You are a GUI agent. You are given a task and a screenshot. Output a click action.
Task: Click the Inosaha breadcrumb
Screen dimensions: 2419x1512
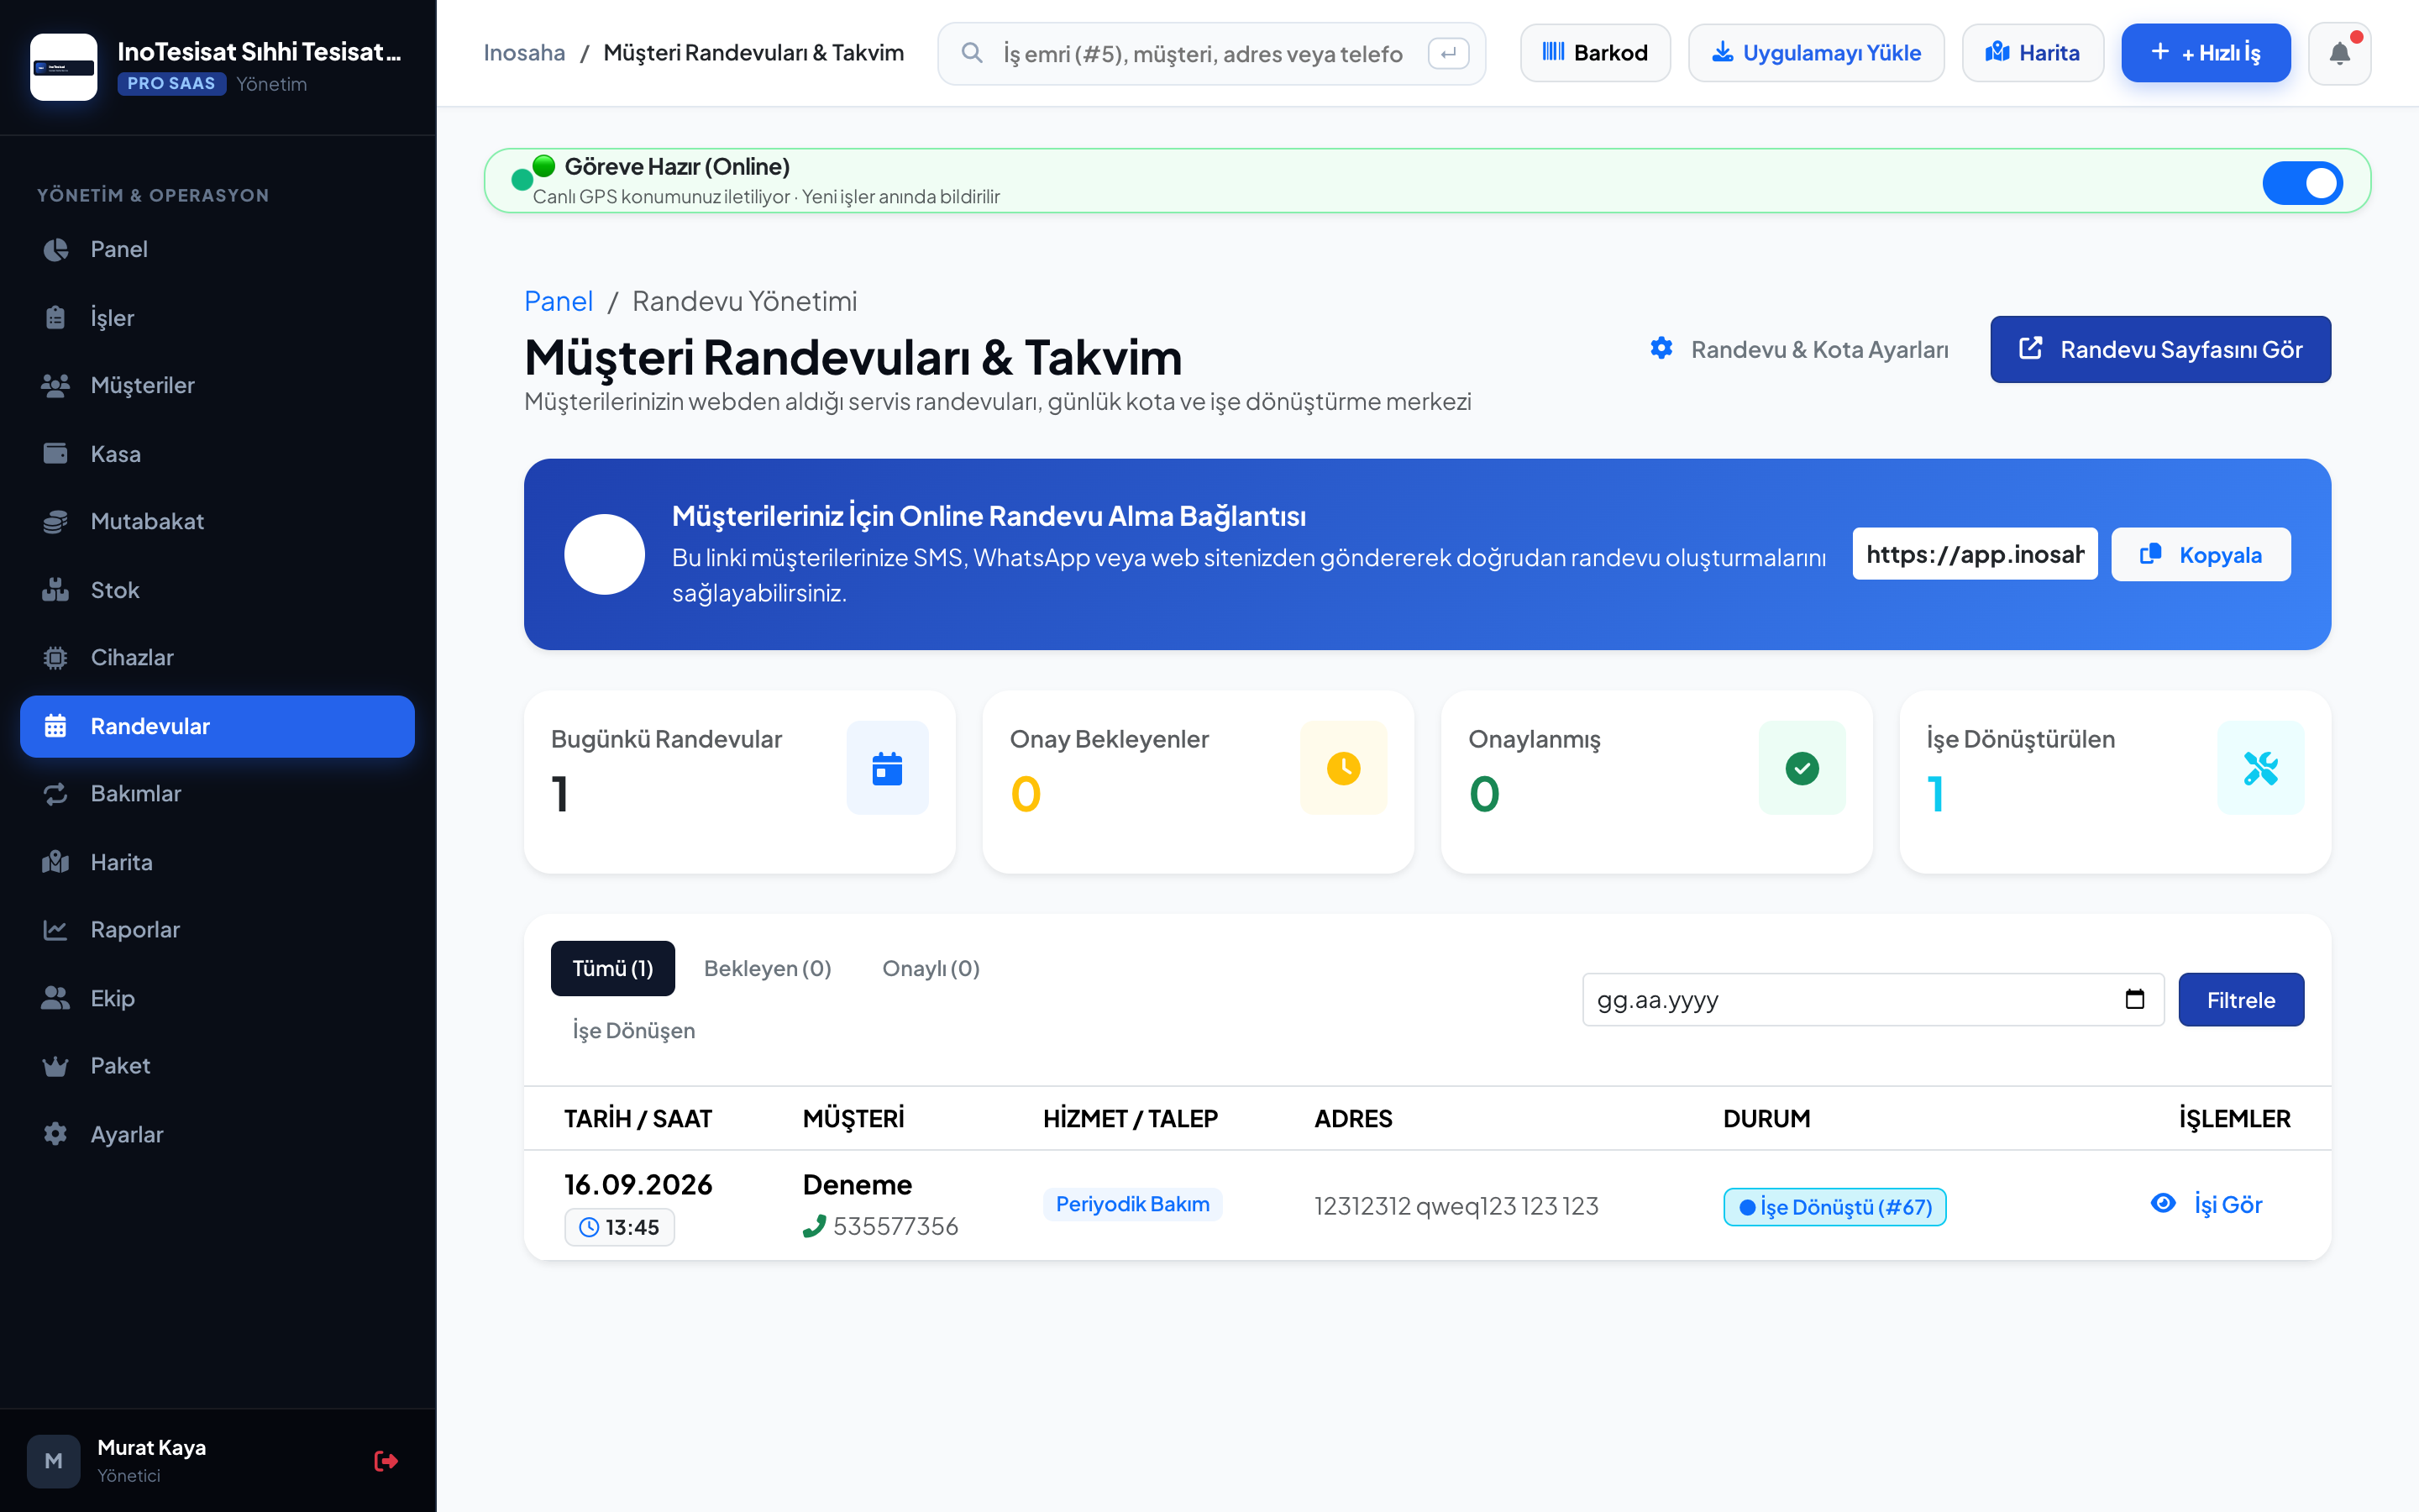click(x=524, y=53)
